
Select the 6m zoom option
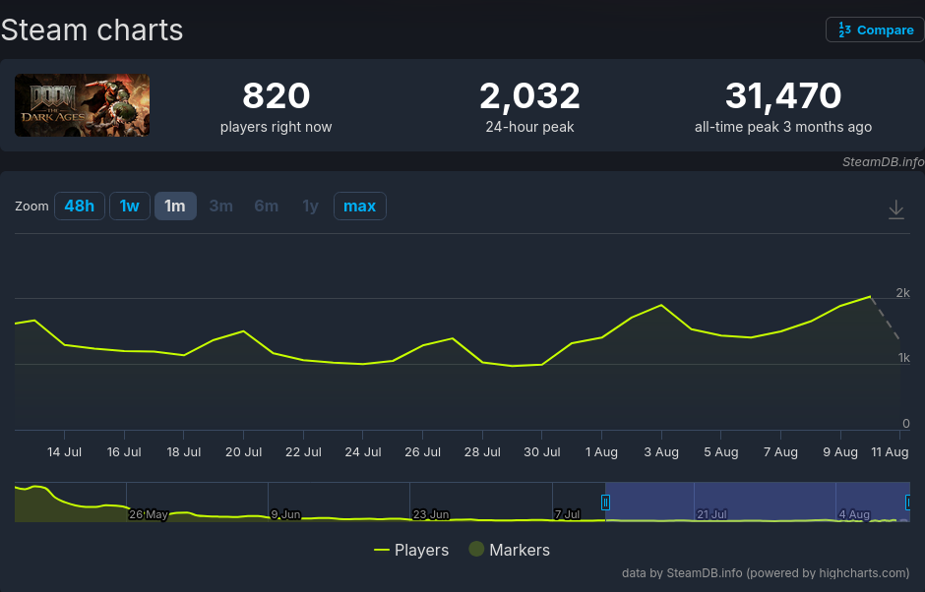[266, 207]
